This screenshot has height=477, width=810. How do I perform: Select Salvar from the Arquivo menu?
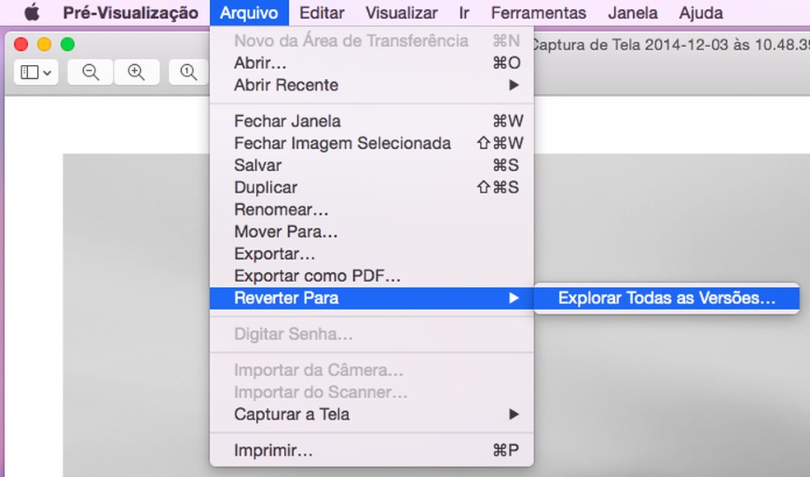point(258,165)
